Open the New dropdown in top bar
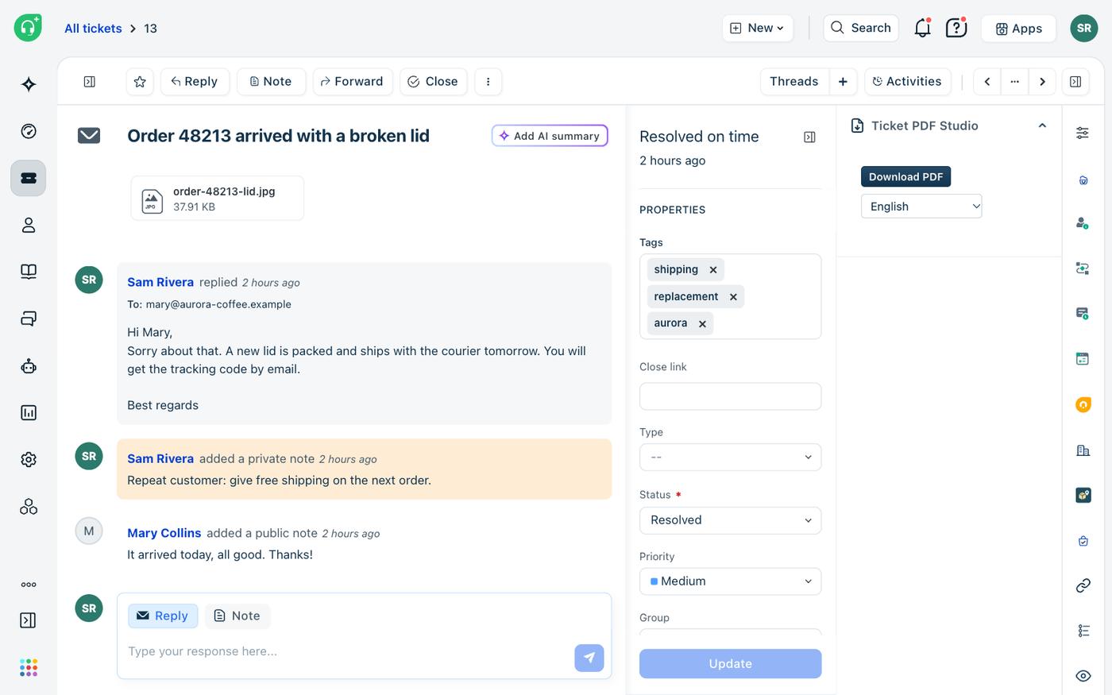The height and width of the screenshot is (695, 1112). pos(758,28)
